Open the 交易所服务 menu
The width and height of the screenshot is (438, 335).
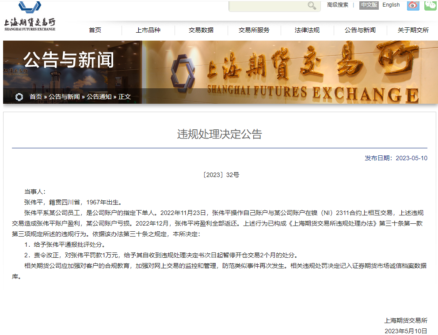(254, 30)
